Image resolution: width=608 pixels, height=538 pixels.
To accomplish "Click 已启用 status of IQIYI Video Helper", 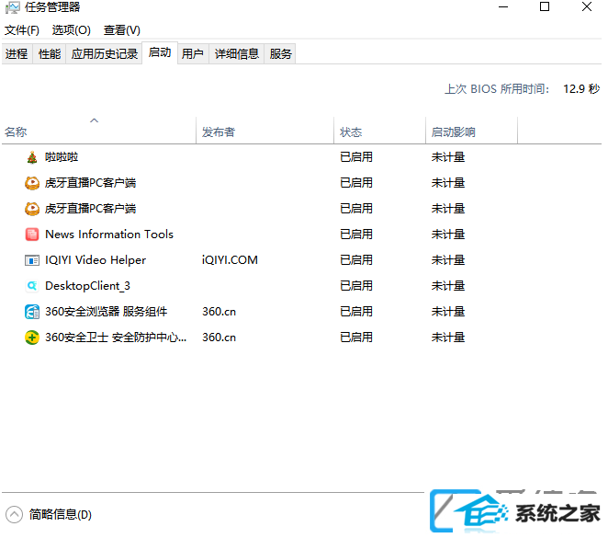I will pos(356,260).
